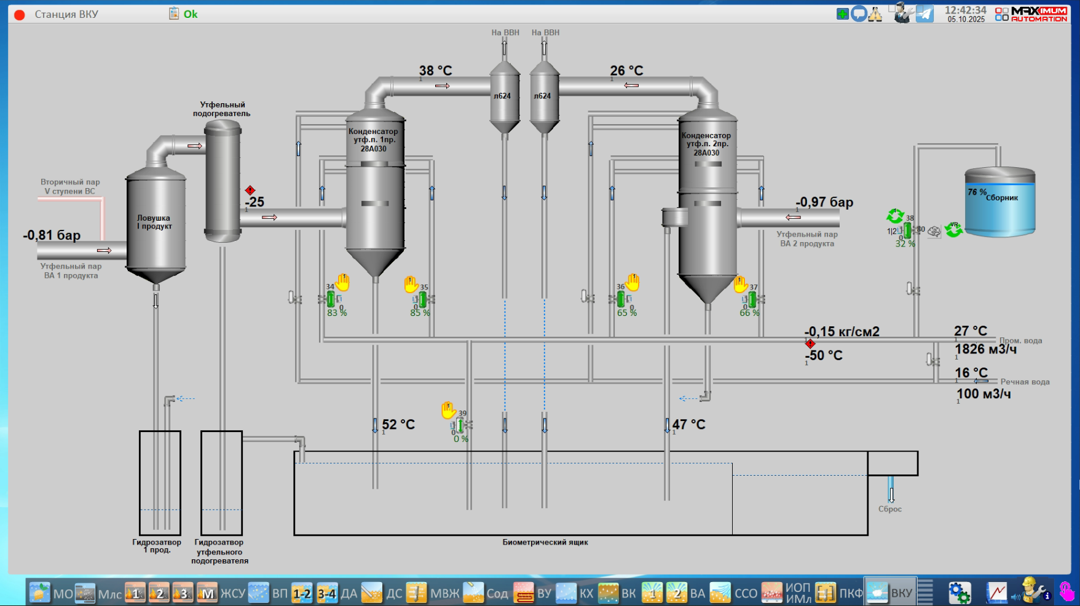Select valve 37 showing 66 %
Screen dimensions: 1080x606
coord(752,299)
